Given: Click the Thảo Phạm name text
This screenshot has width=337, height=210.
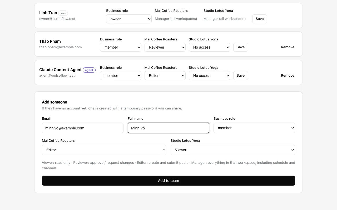Looking at the screenshot, I should [x=50, y=41].
